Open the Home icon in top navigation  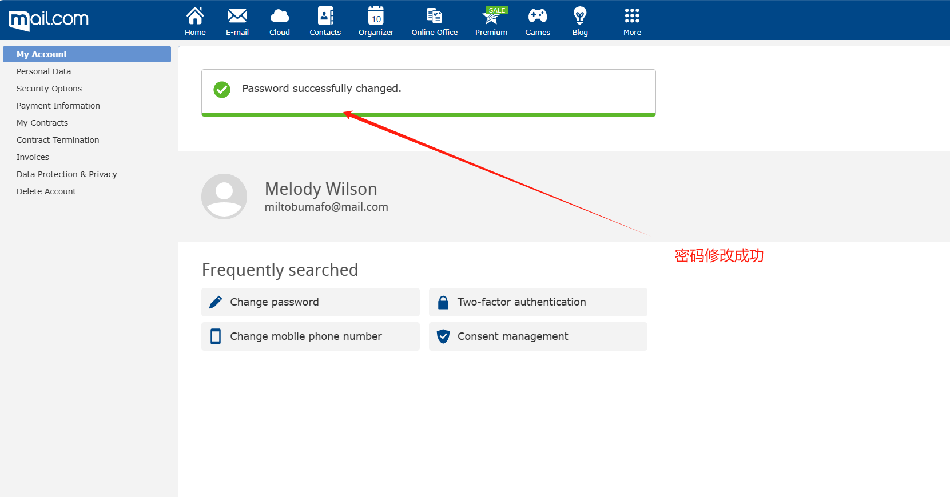coord(195,16)
